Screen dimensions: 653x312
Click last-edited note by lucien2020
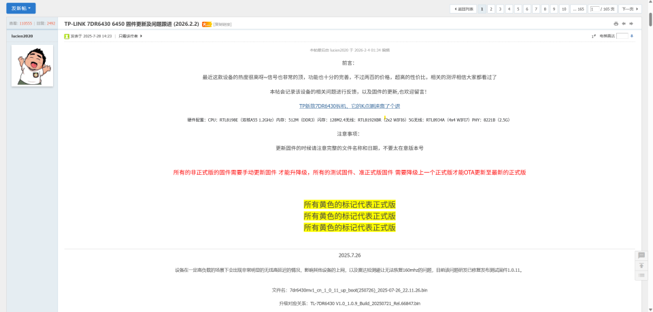[350, 50]
